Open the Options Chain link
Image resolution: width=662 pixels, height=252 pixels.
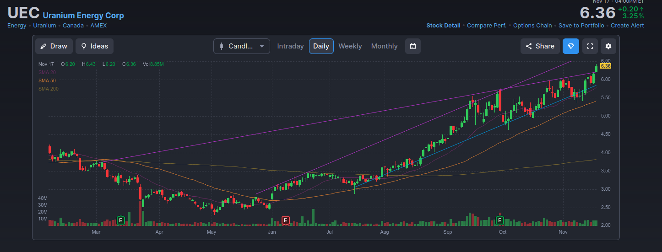coord(533,26)
